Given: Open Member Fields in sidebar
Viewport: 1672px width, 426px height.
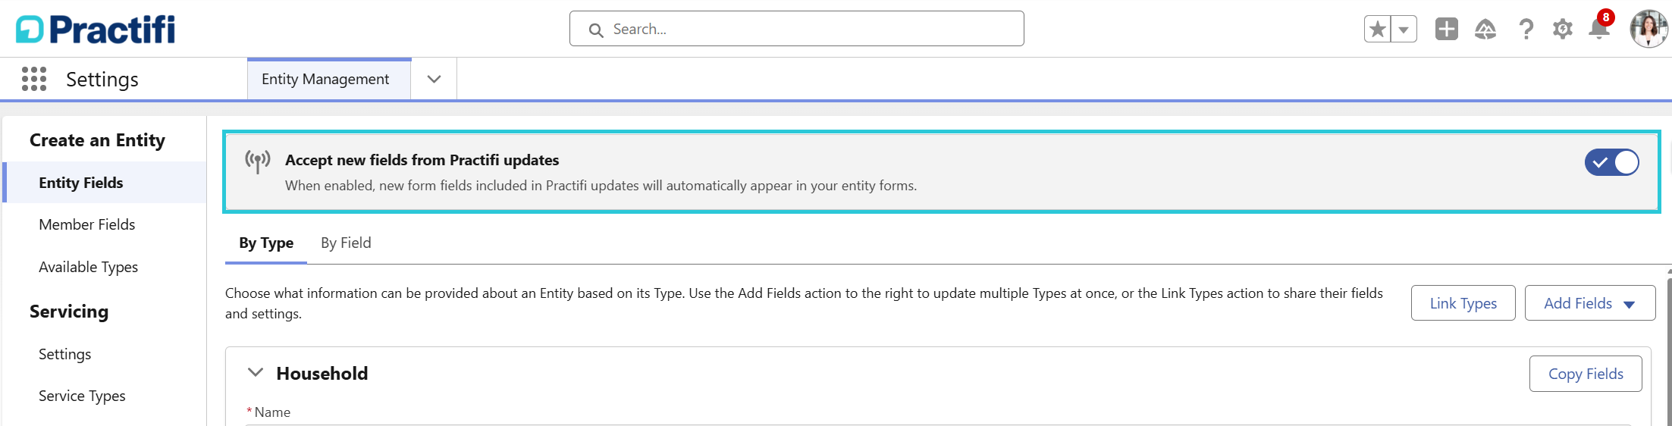Looking at the screenshot, I should (87, 224).
